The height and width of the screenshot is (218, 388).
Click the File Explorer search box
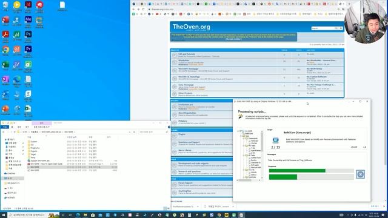tap(153, 132)
